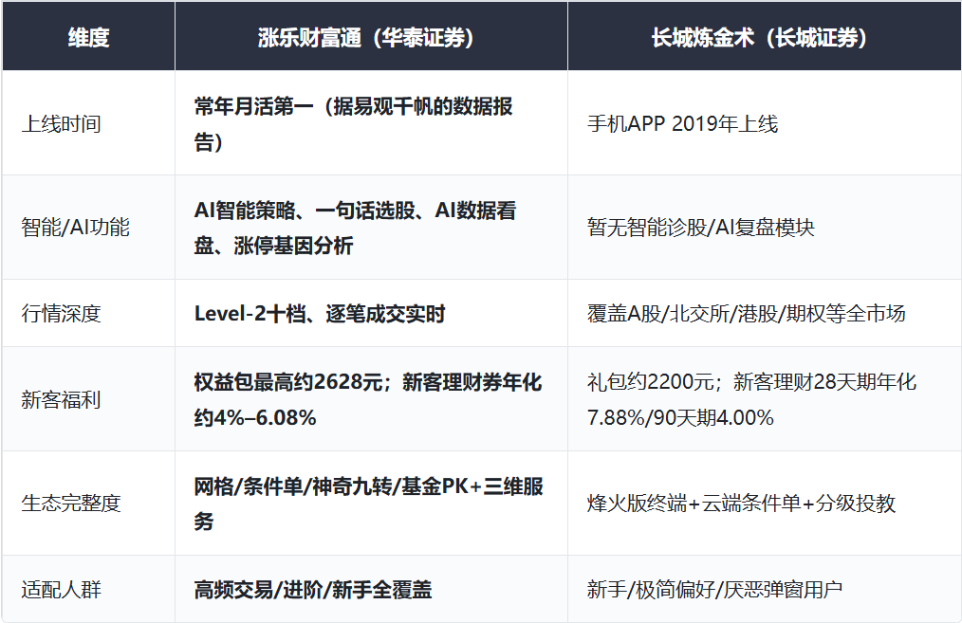962x623 pixels.
Task: Click header '涨乐财富通（华泰证券）'
Action: (x=371, y=37)
